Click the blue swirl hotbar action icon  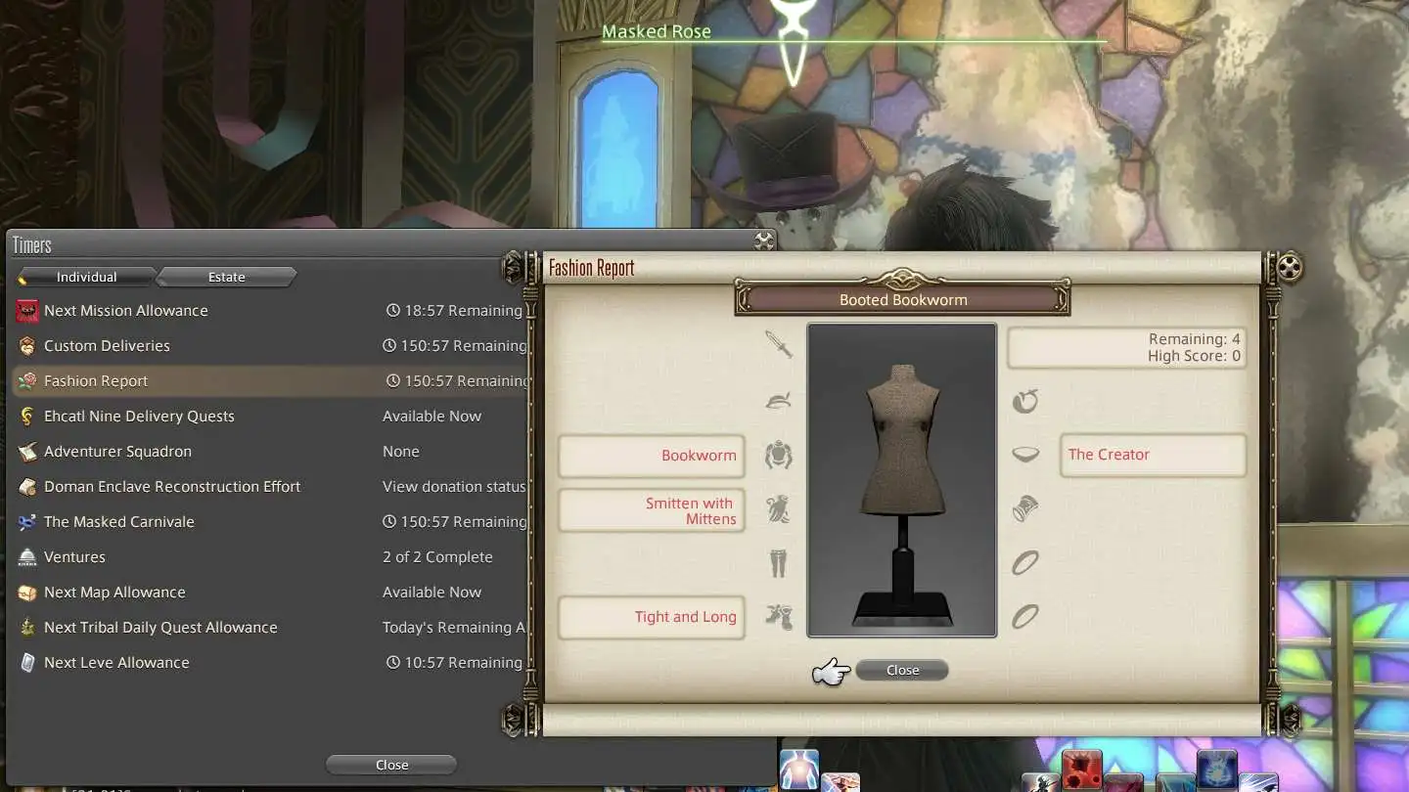point(1216,770)
